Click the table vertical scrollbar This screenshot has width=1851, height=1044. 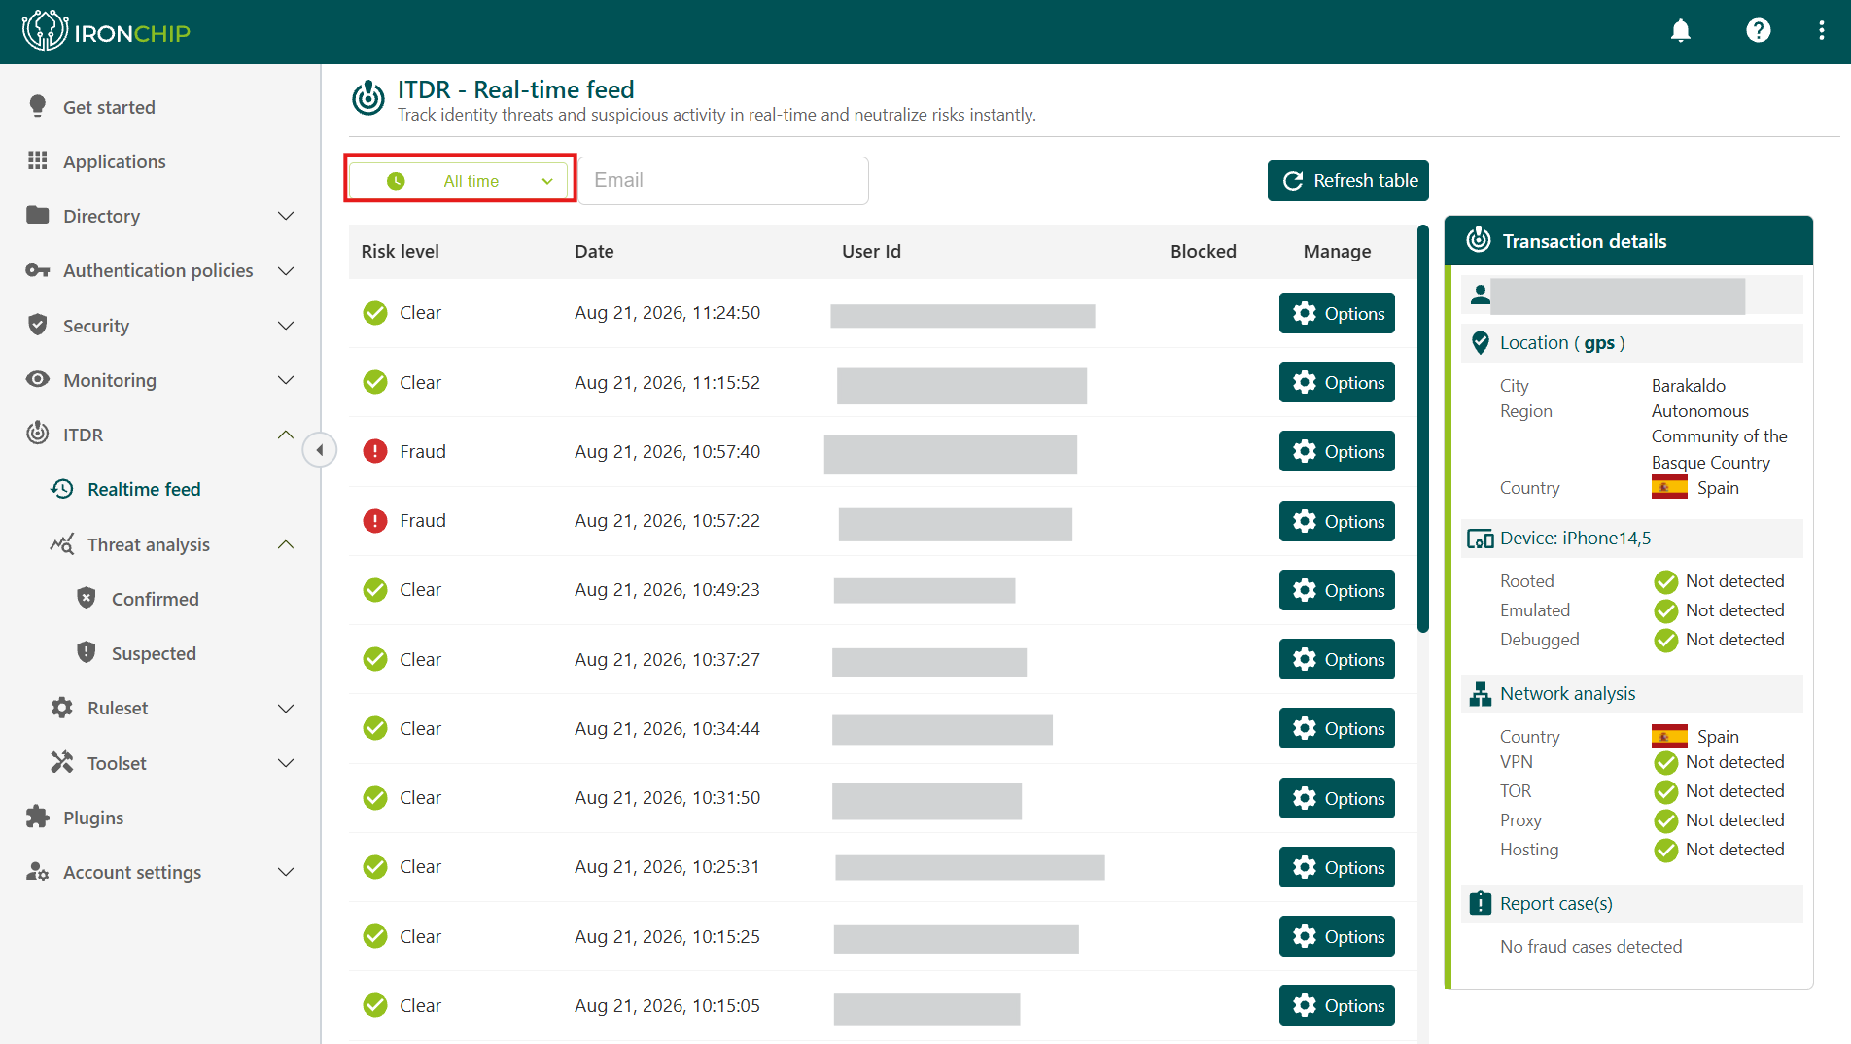pos(1423,430)
